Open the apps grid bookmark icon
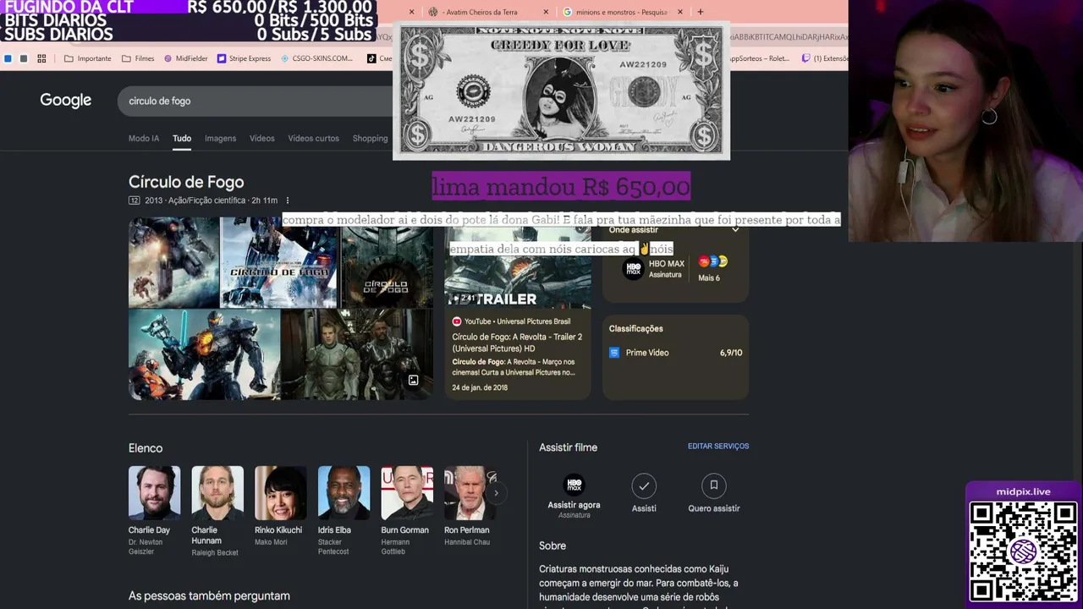The image size is (1083, 609). point(41,58)
